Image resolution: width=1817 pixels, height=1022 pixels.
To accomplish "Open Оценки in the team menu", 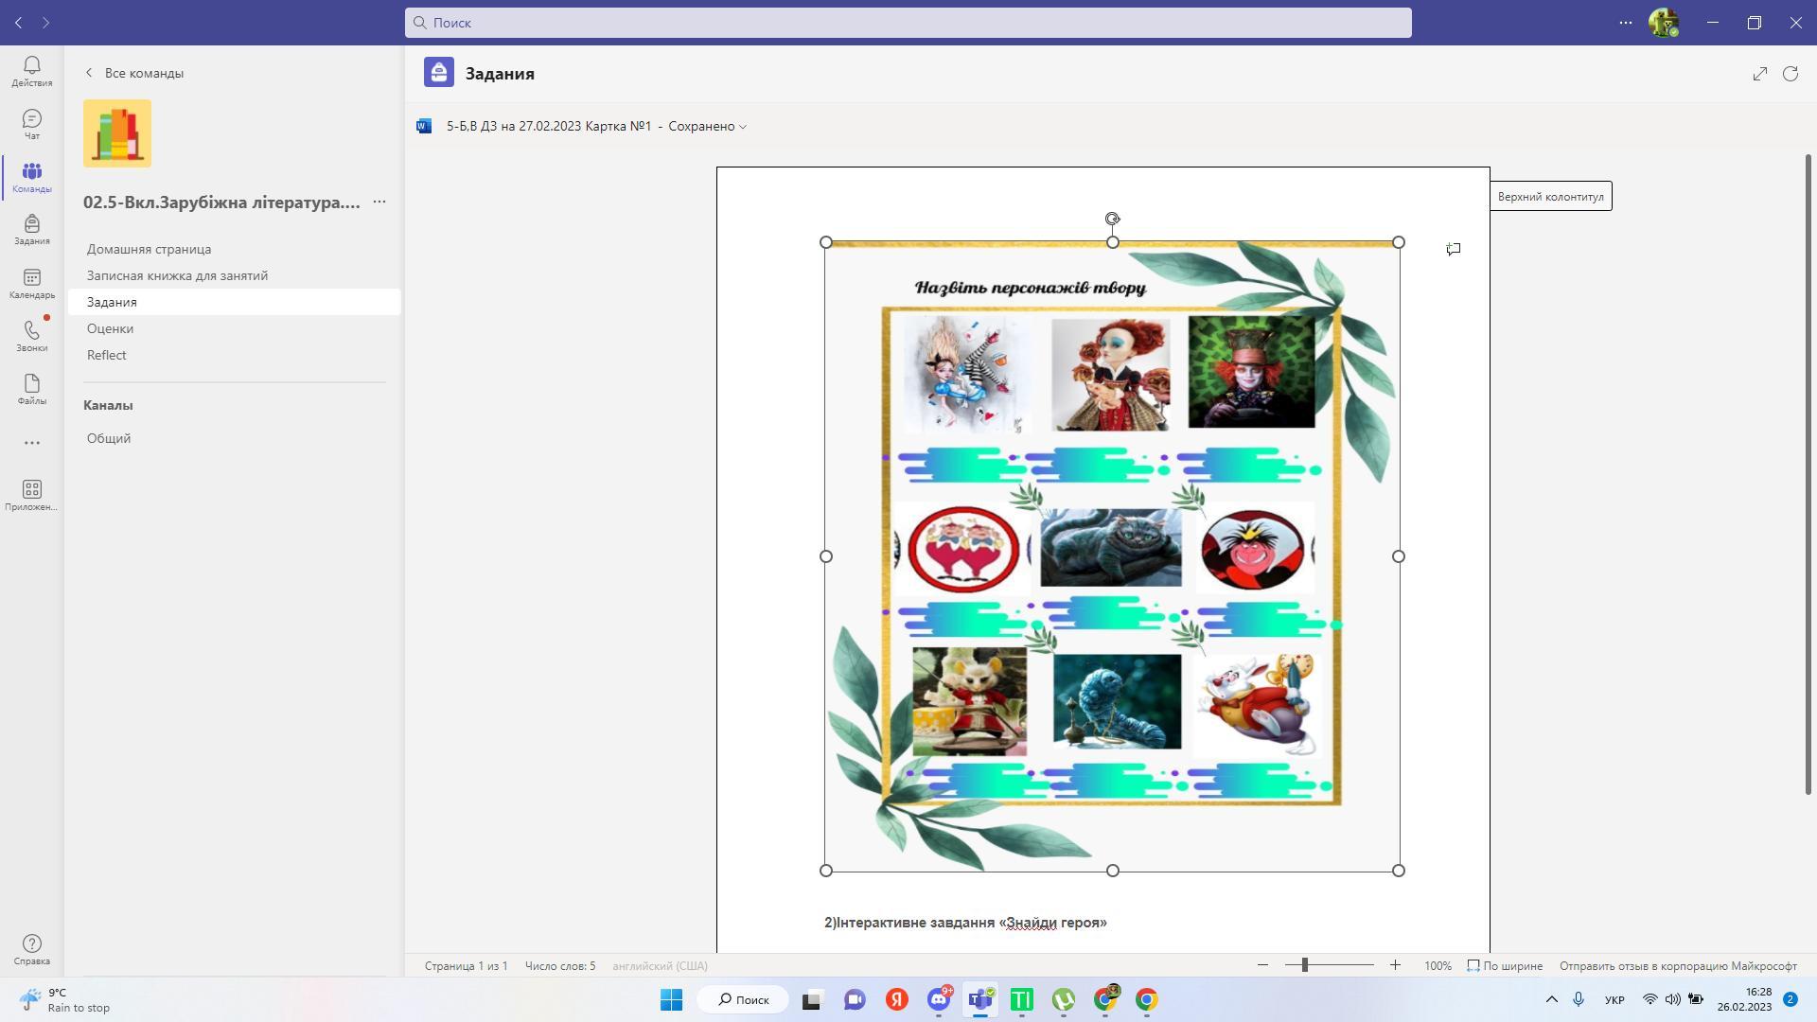I will click(x=110, y=328).
